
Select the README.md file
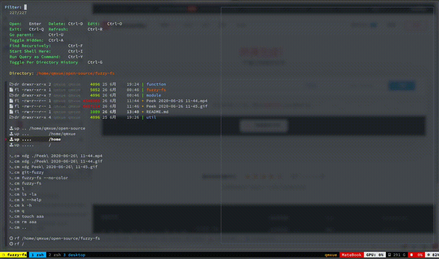click(x=157, y=112)
